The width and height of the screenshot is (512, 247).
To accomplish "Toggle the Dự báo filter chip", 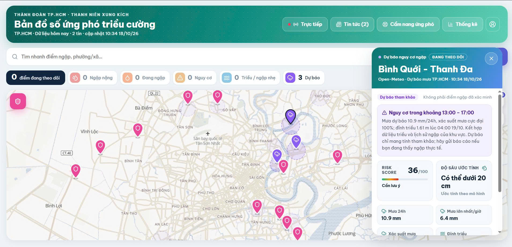I will 304,78.
